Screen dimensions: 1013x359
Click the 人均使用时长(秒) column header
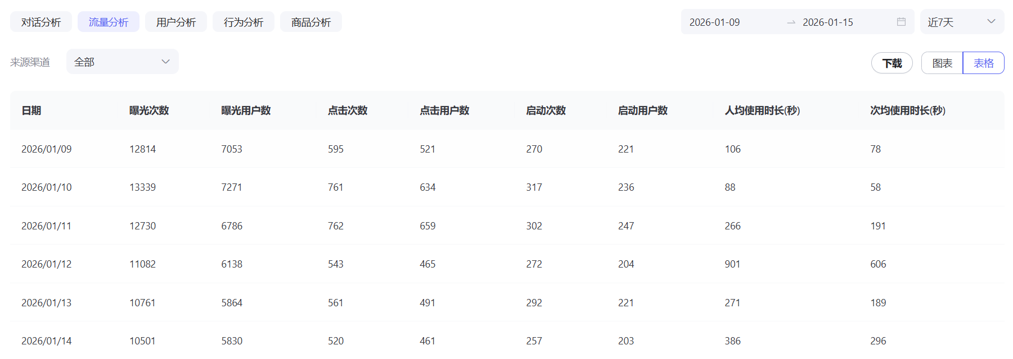click(762, 111)
